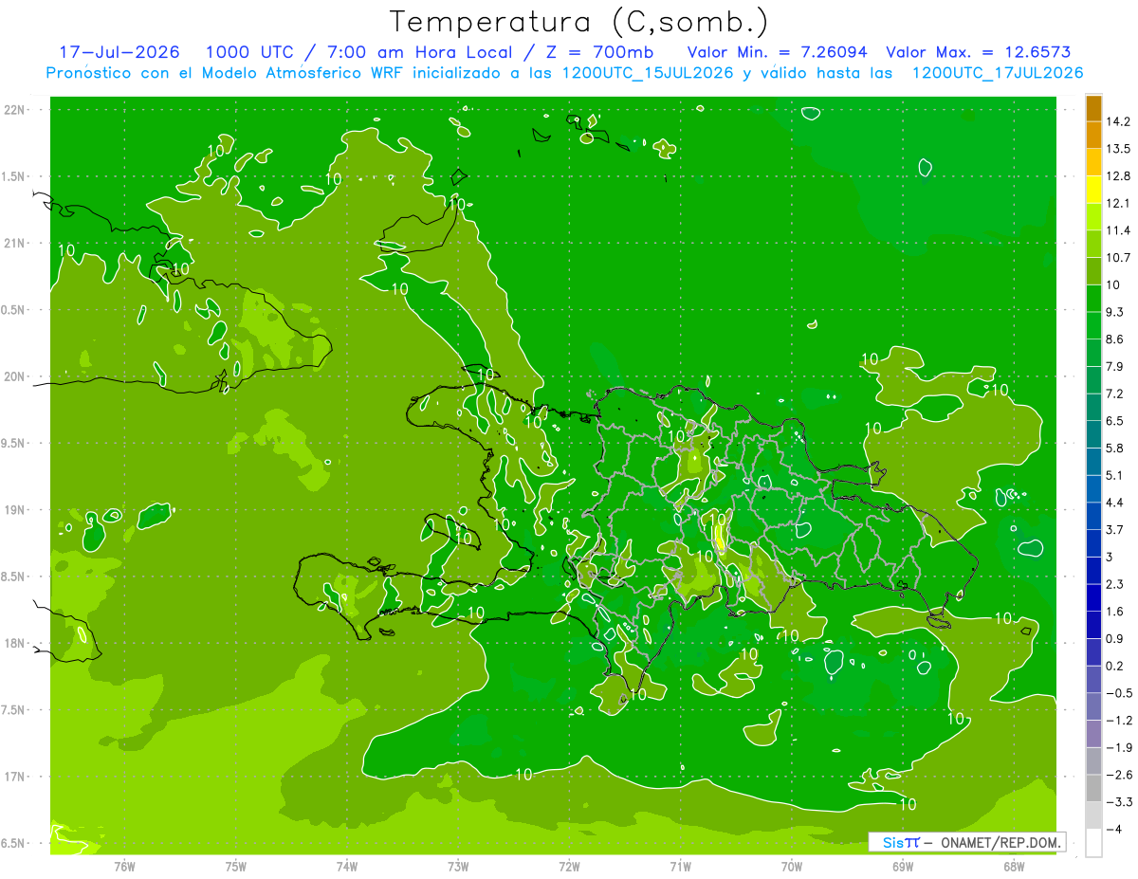Image resolution: width=1138 pixels, height=879 pixels.
Task: Click the "12.1" color scale value
Action: tap(1118, 203)
